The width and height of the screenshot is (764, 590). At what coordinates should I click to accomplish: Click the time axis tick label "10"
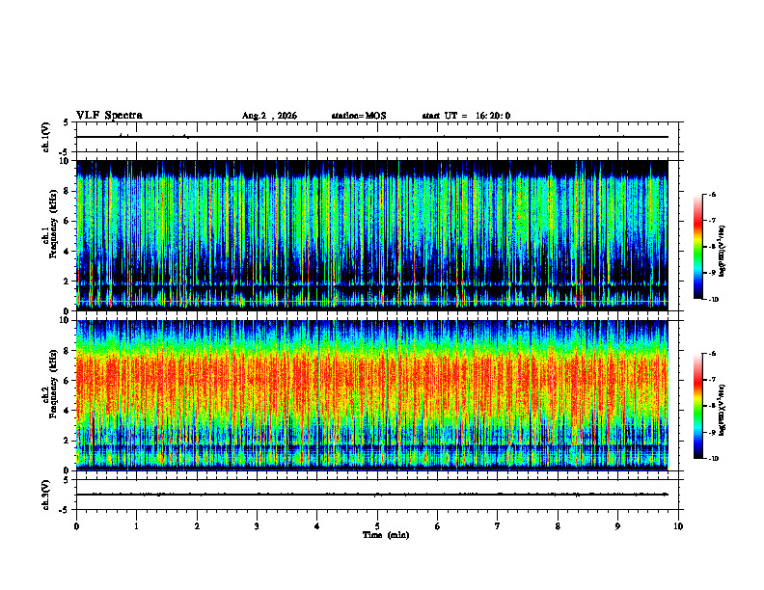678,526
